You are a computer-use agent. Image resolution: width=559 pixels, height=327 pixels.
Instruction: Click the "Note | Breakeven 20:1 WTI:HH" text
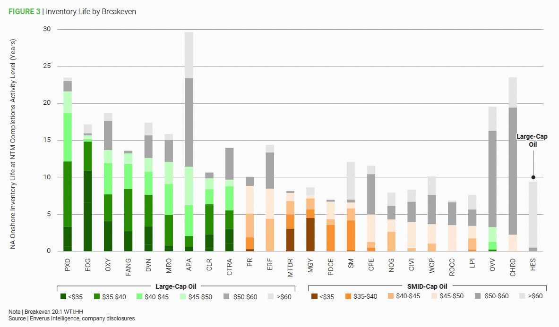(x=45, y=311)
